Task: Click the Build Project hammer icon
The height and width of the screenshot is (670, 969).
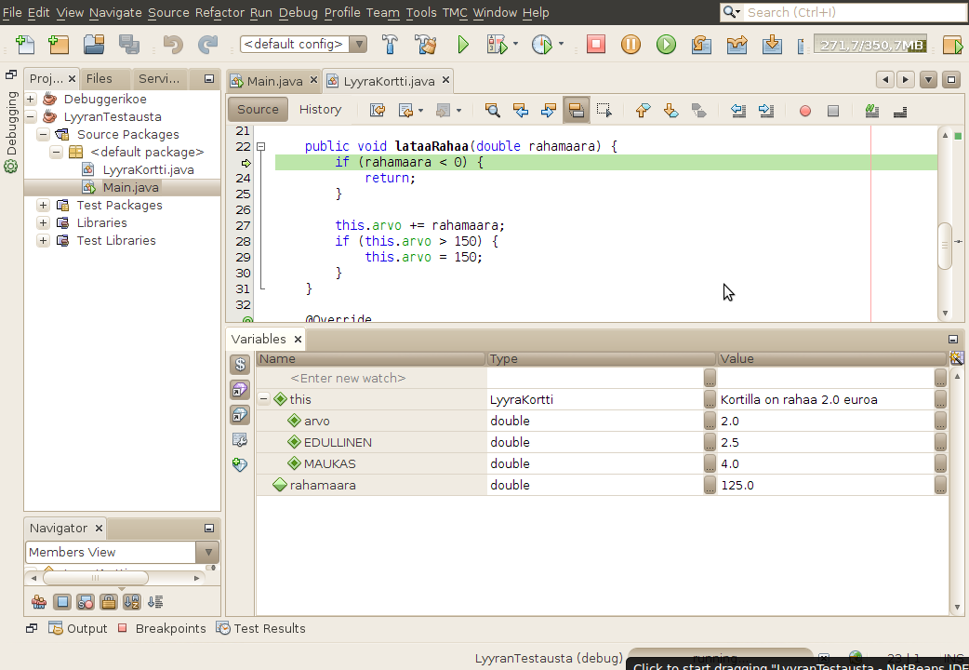Action: coord(392,44)
